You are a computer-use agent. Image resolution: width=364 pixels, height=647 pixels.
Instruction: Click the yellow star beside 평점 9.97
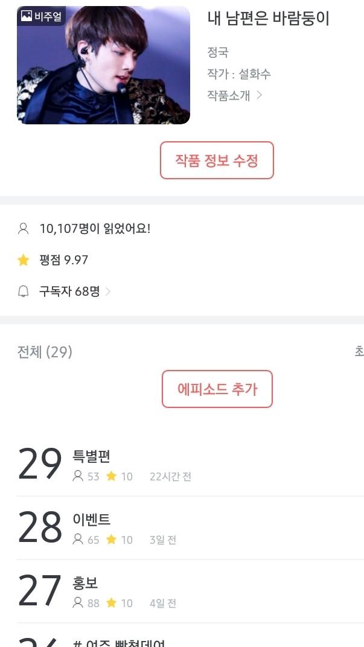24,260
